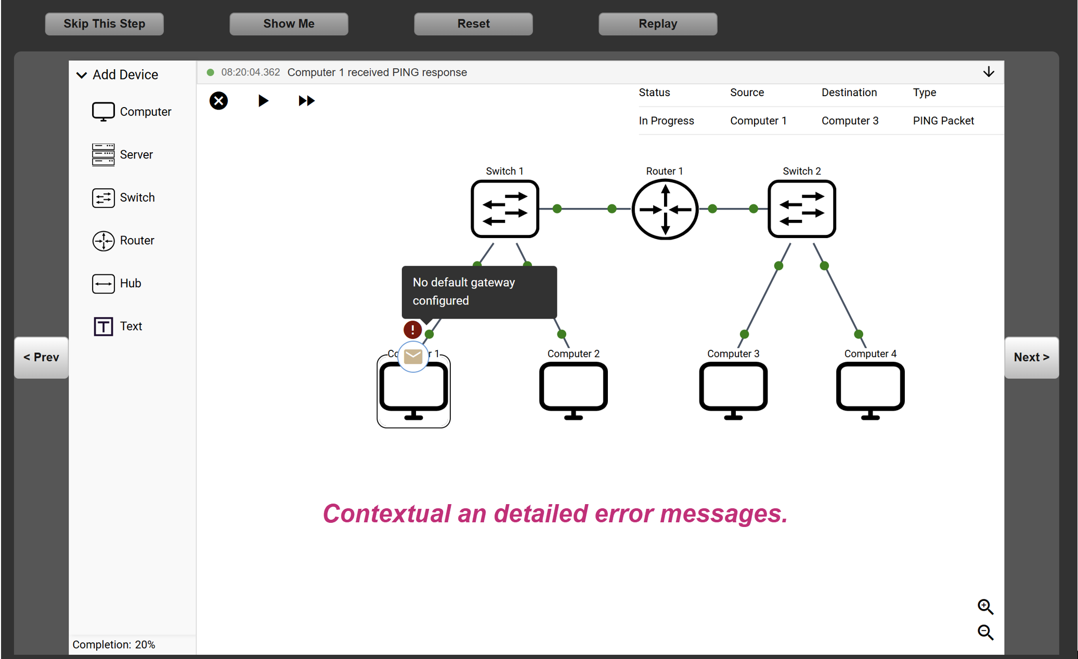Image resolution: width=1078 pixels, height=659 pixels.
Task: Select Computer 3 on the canvas
Action: [x=733, y=390]
